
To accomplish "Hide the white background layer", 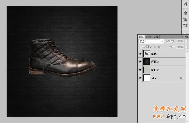I will tap(140, 78).
